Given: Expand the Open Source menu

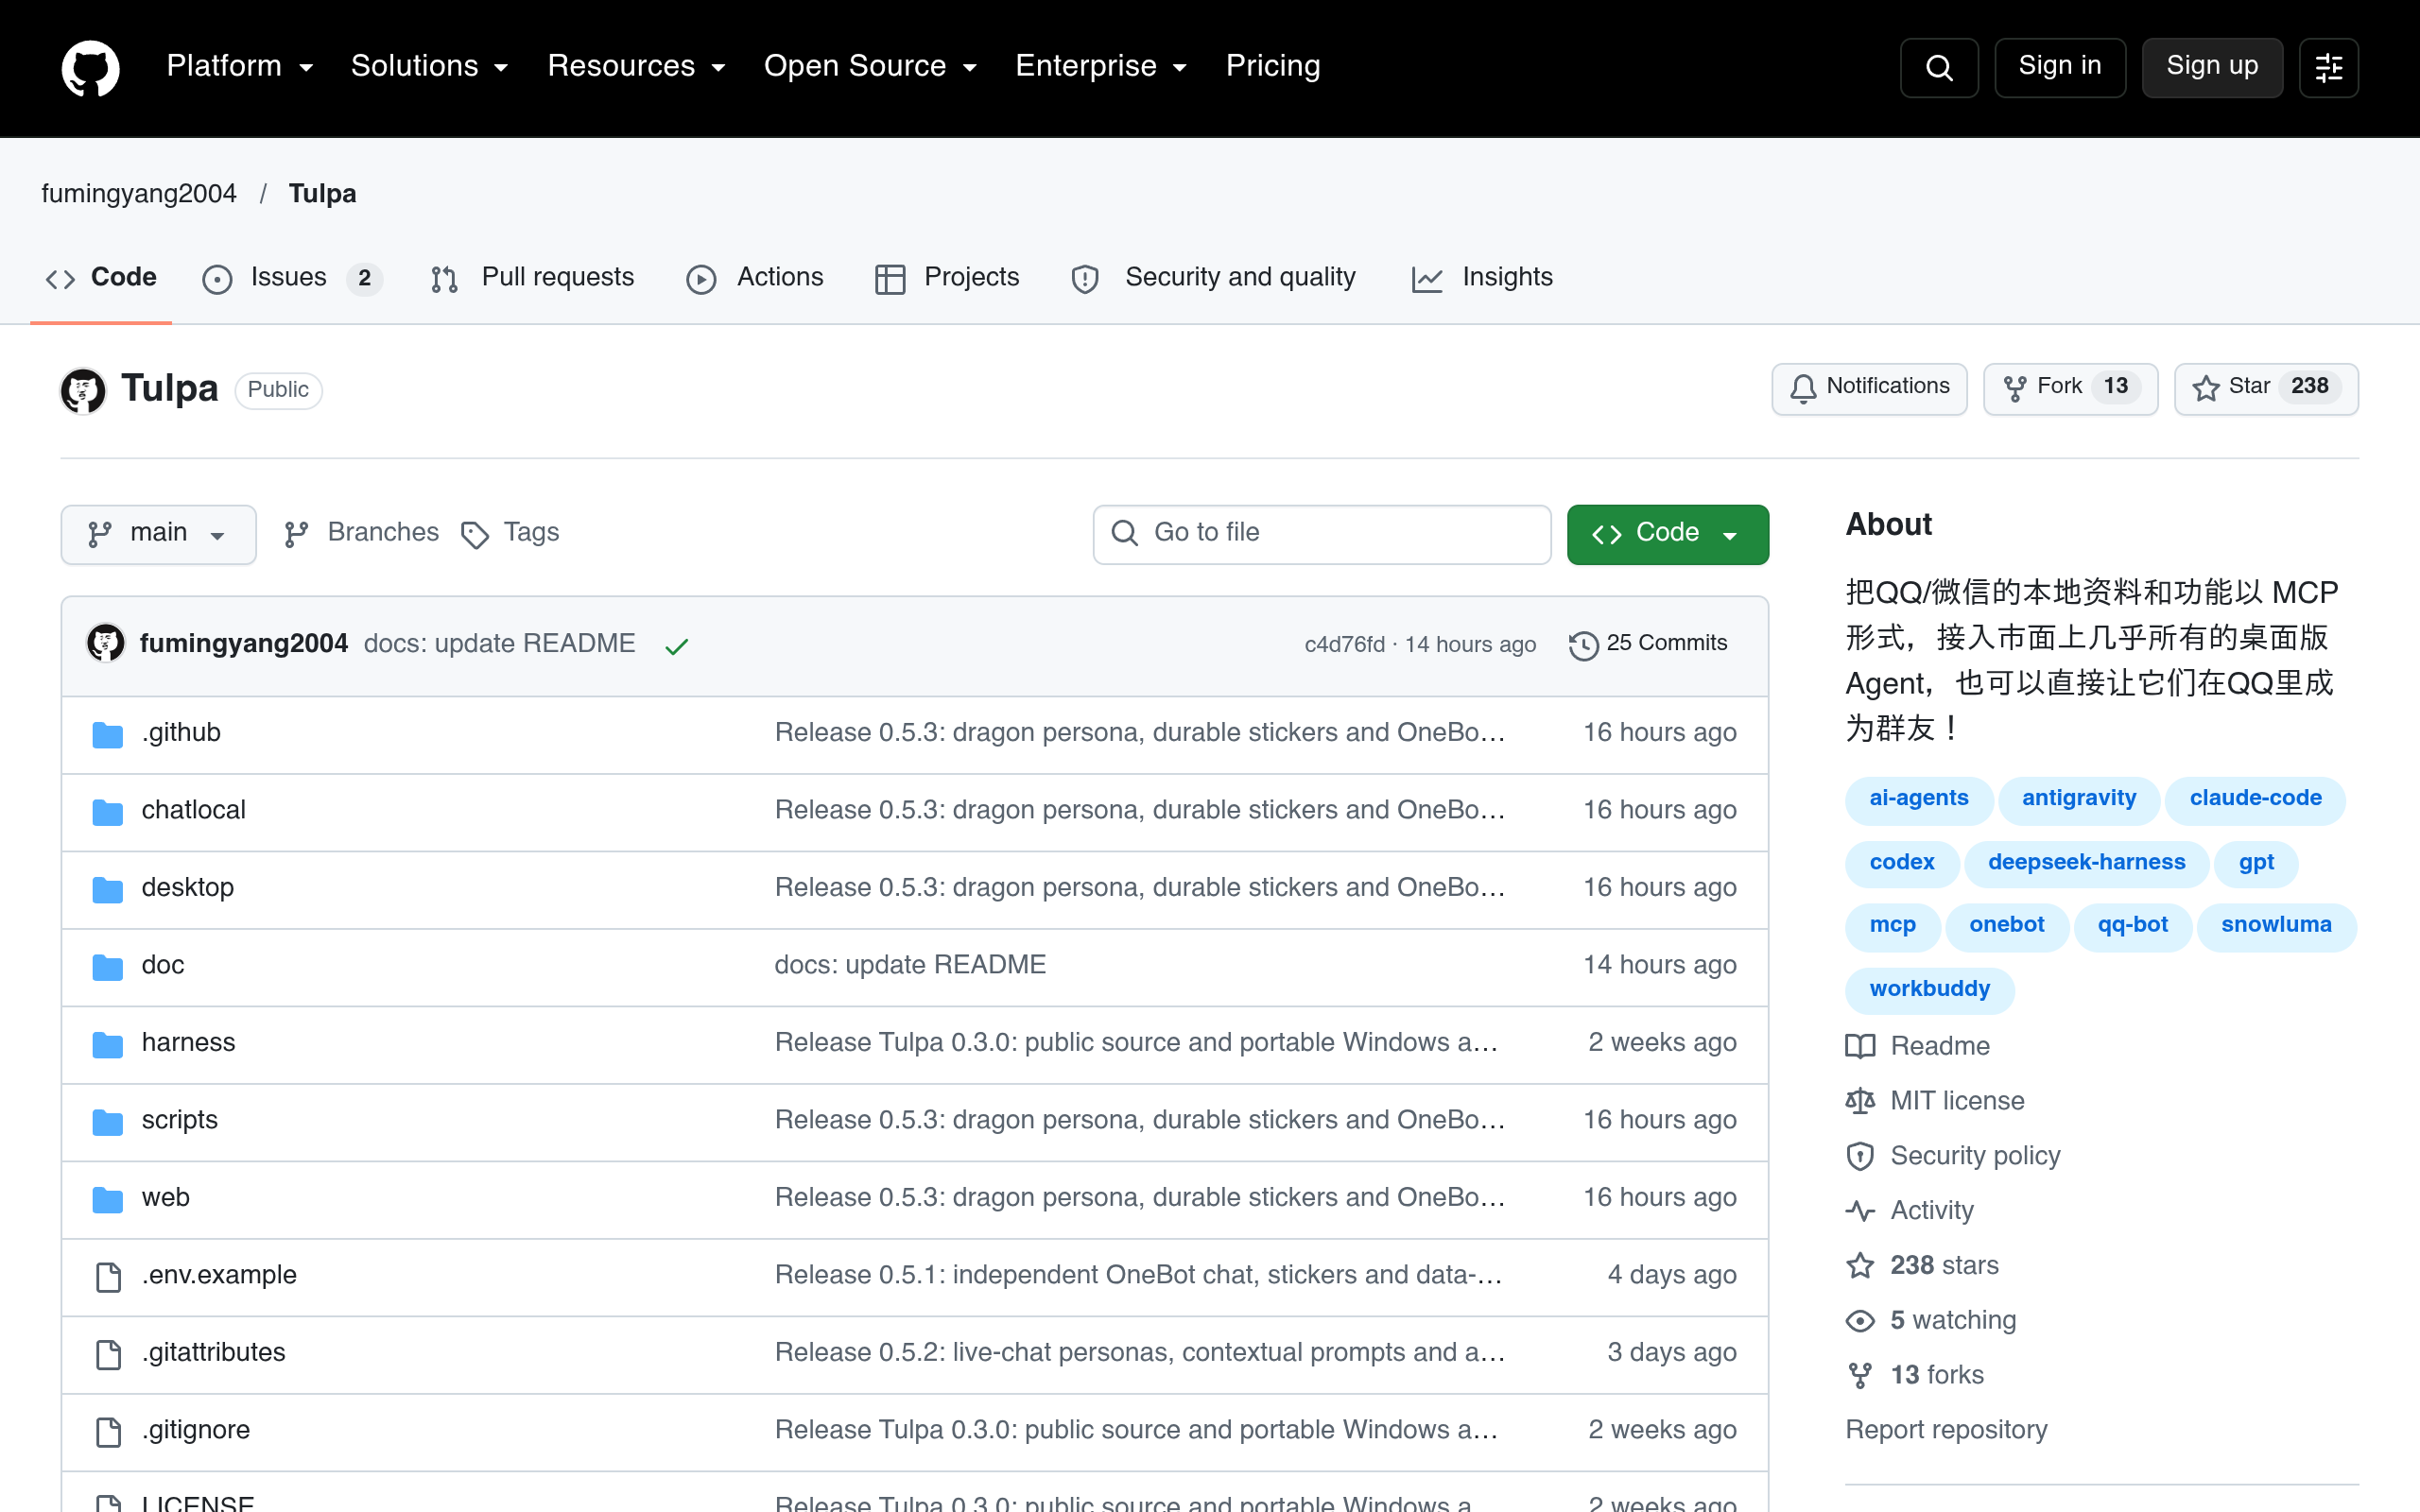Looking at the screenshot, I should pos(870,66).
